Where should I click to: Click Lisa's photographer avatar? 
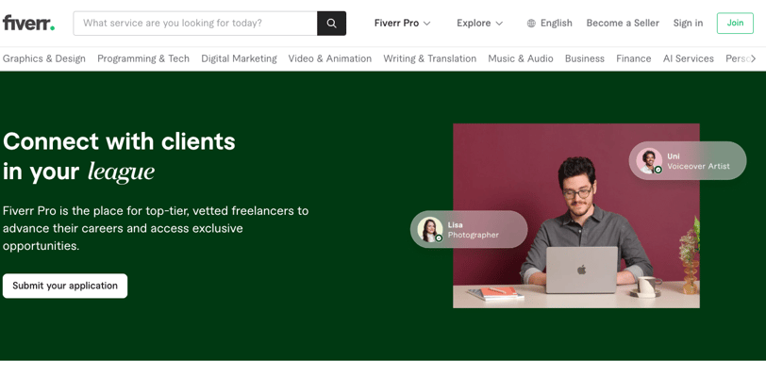[430, 229]
